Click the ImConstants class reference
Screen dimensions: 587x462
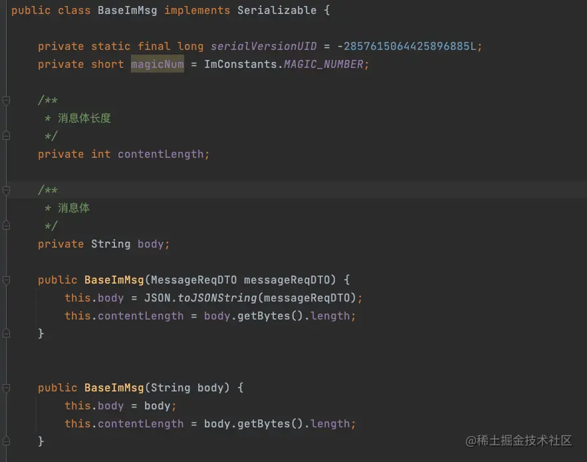pyautogui.click(x=241, y=64)
